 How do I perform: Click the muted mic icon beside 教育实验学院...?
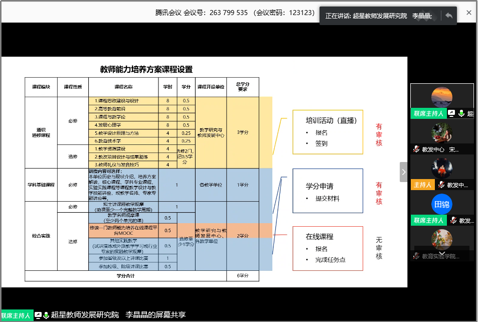pos(416,256)
